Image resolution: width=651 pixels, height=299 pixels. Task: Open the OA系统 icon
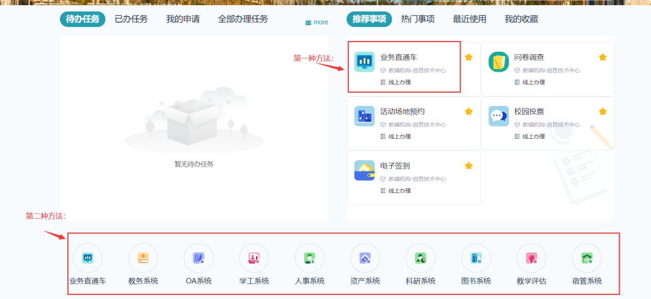click(199, 259)
